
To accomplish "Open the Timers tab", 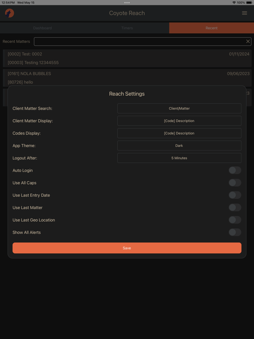I will coord(127,28).
